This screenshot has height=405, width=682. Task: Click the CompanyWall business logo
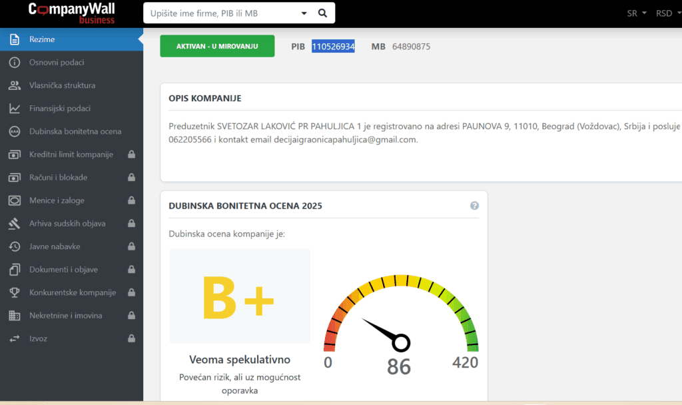[x=71, y=13]
